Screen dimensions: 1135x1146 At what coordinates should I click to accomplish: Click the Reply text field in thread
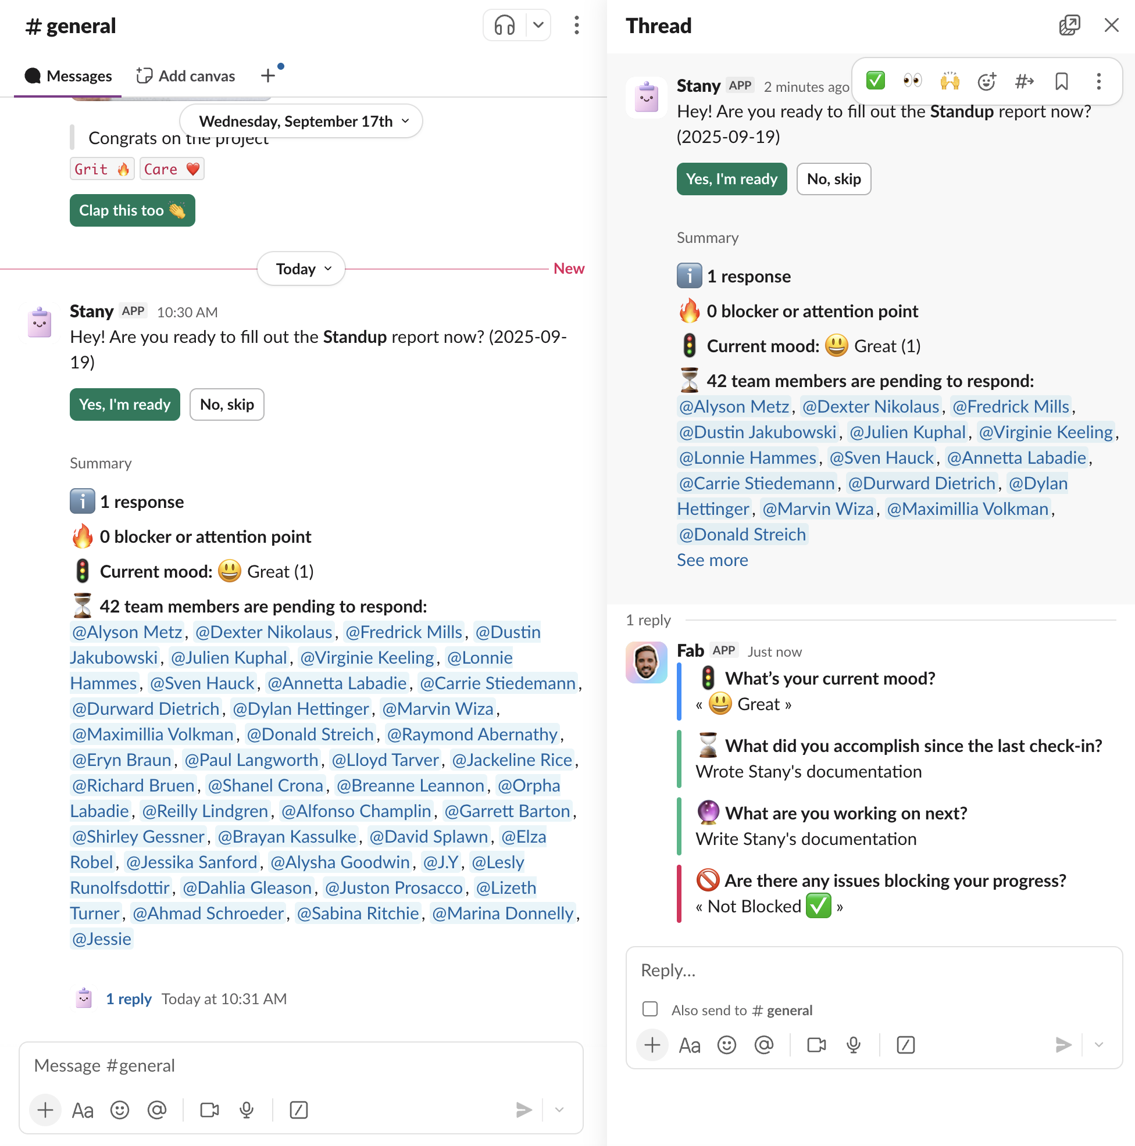click(x=874, y=970)
